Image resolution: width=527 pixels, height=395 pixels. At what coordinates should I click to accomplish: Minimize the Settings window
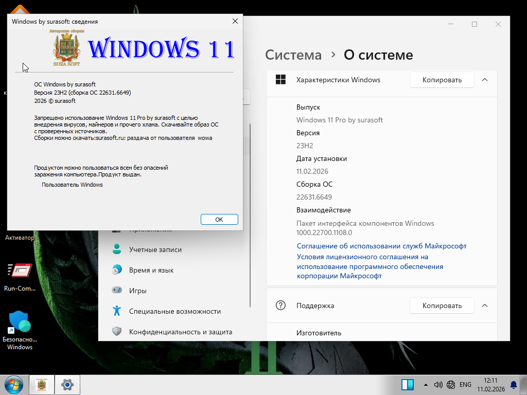pyautogui.click(x=451, y=24)
